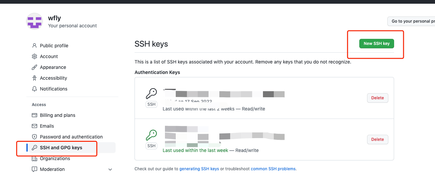Open the generating SSH keys guide link
This screenshot has width=435, height=177.
click(199, 169)
